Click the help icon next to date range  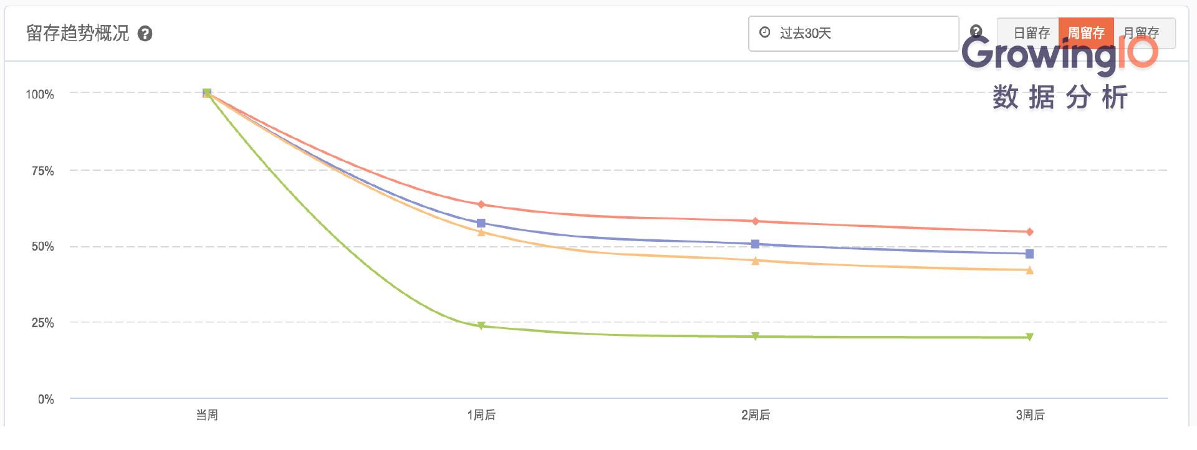pyautogui.click(x=976, y=31)
